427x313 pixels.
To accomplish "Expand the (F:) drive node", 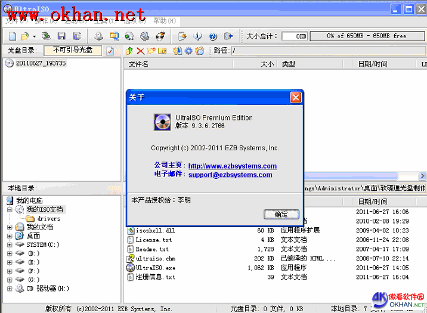I will [x=10, y=271].
